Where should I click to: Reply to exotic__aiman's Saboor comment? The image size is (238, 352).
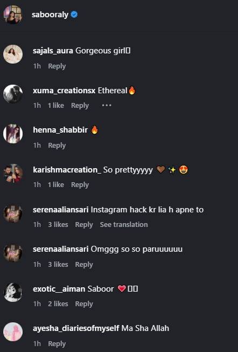[x=84, y=304]
